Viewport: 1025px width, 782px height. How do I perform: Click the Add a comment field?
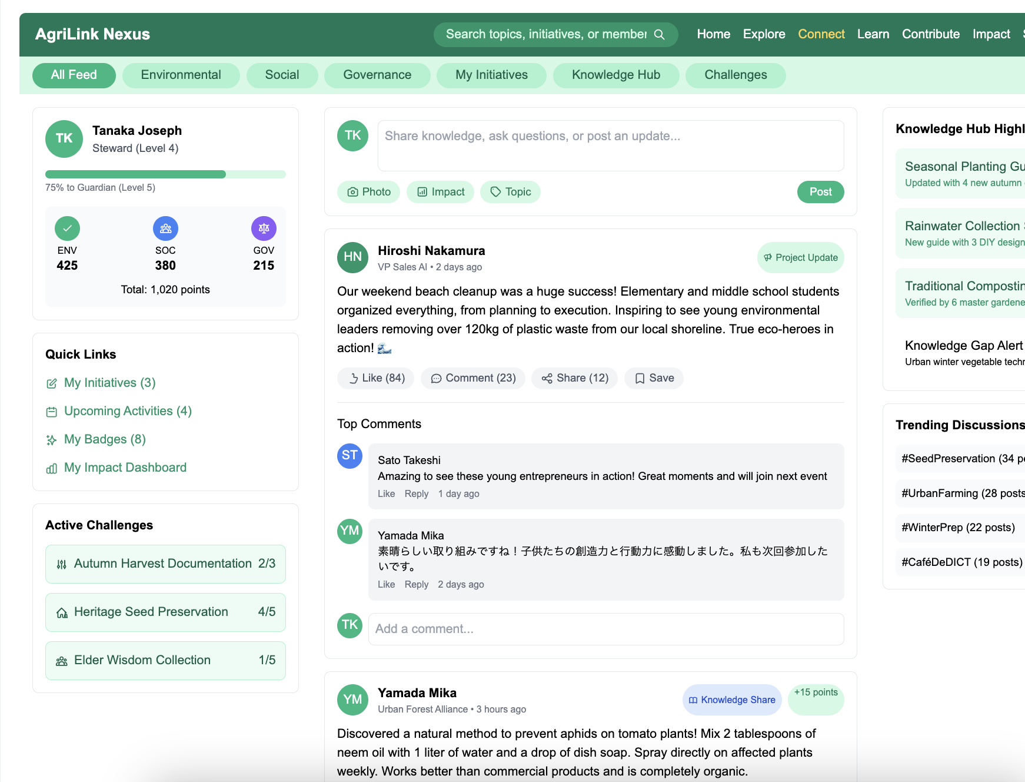coord(606,629)
